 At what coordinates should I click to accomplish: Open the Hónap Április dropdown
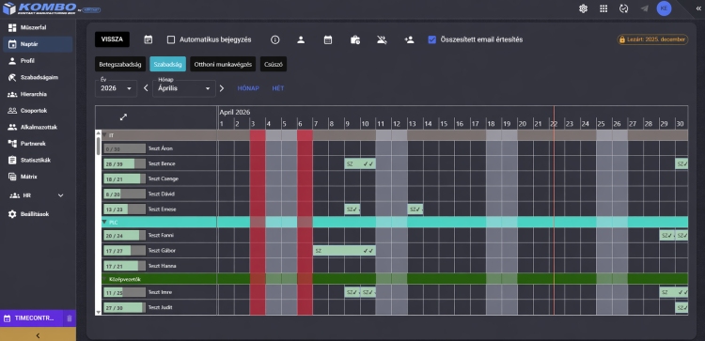point(184,88)
